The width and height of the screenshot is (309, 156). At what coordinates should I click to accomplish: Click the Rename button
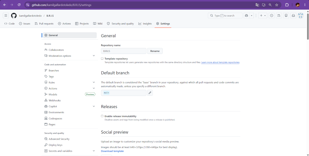155,51
